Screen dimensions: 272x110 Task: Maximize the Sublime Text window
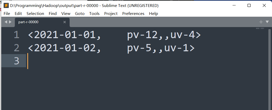pos(249,6)
